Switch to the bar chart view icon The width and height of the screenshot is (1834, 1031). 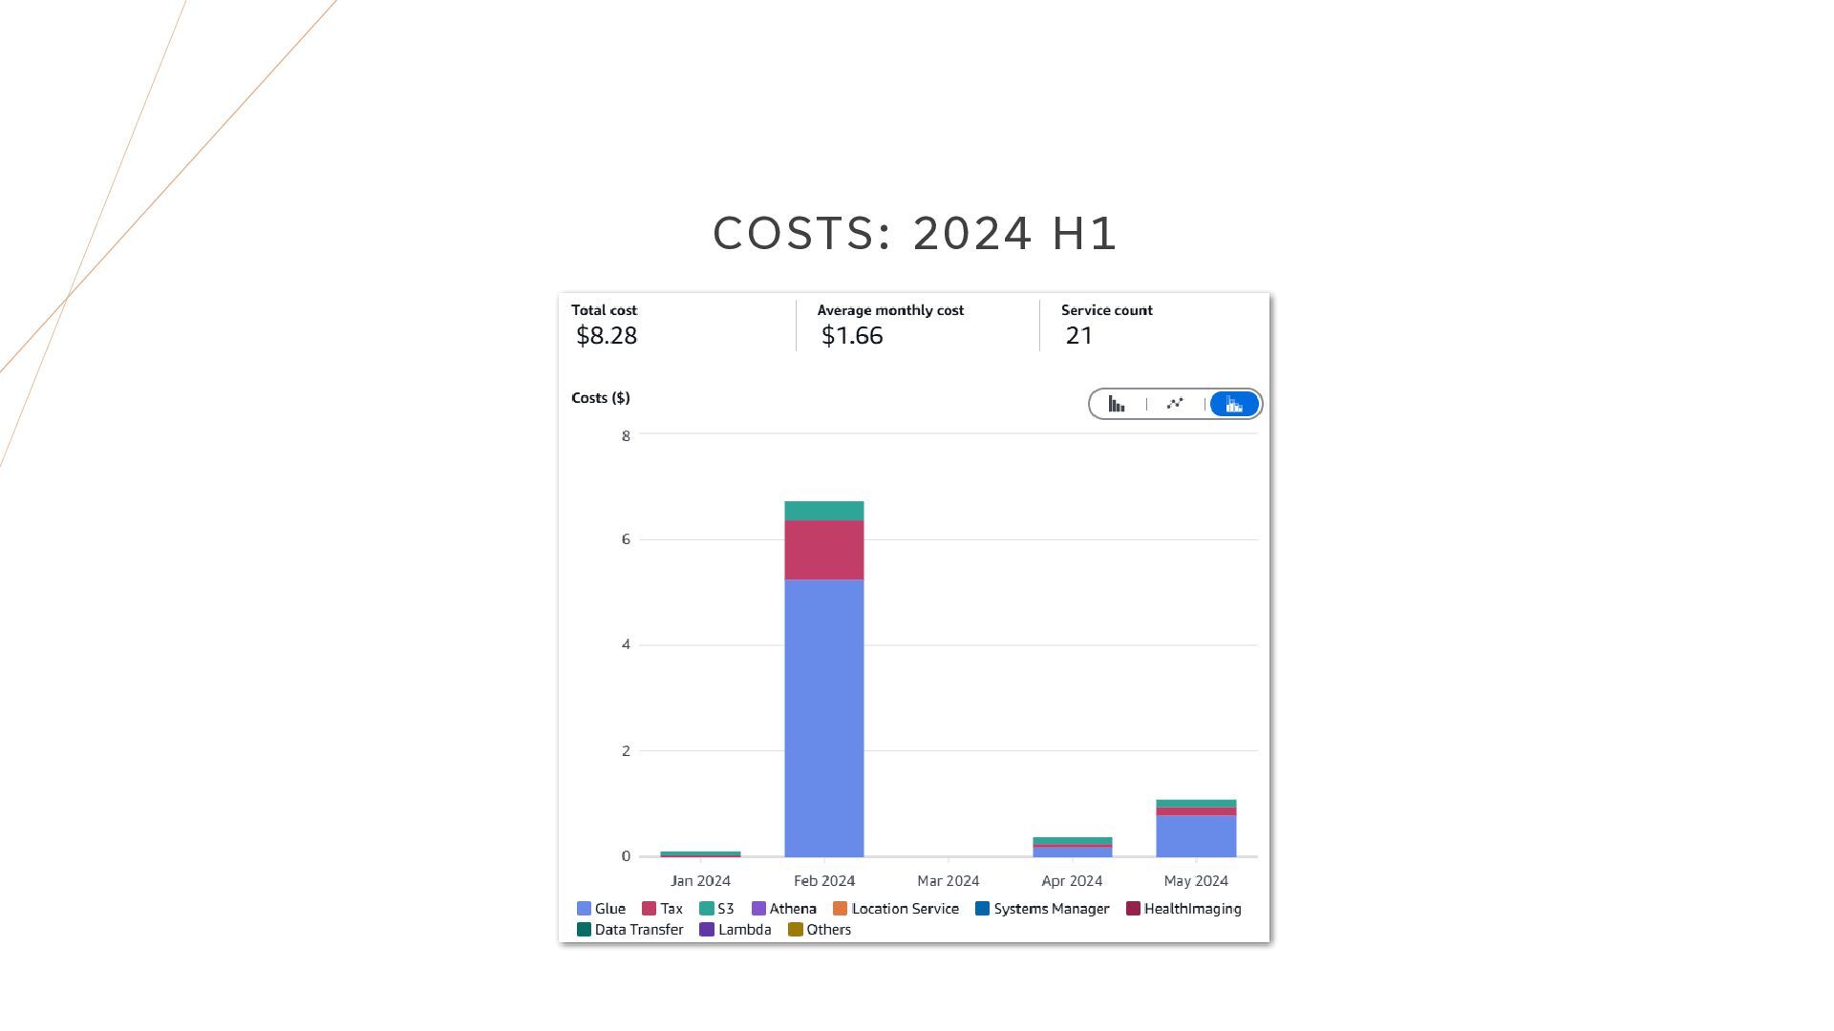pos(1116,405)
